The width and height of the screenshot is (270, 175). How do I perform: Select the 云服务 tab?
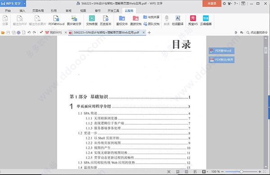pyautogui.click(x=129, y=11)
